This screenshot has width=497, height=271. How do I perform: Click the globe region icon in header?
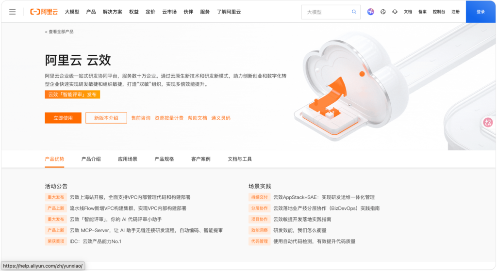383,12
